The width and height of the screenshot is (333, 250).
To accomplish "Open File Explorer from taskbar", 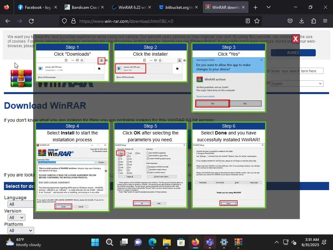I will (167, 242).
